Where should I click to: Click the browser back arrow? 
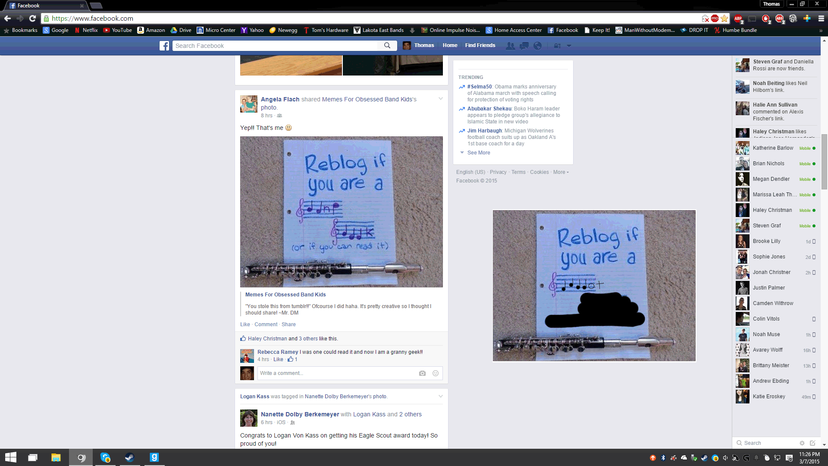[x=7, y=19]
